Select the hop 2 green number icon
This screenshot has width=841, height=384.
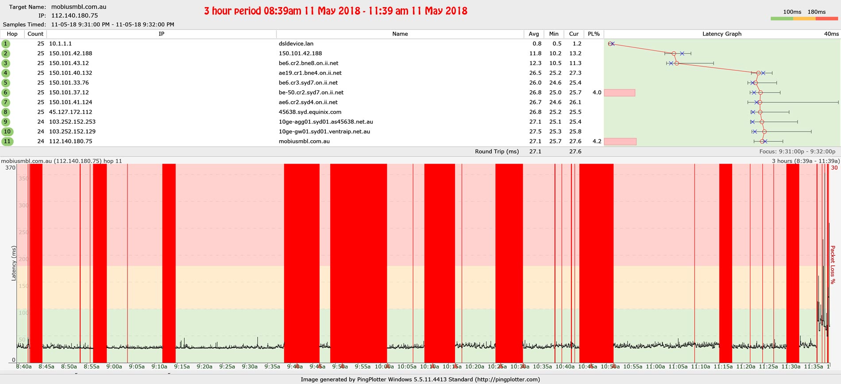pos(6,54)
